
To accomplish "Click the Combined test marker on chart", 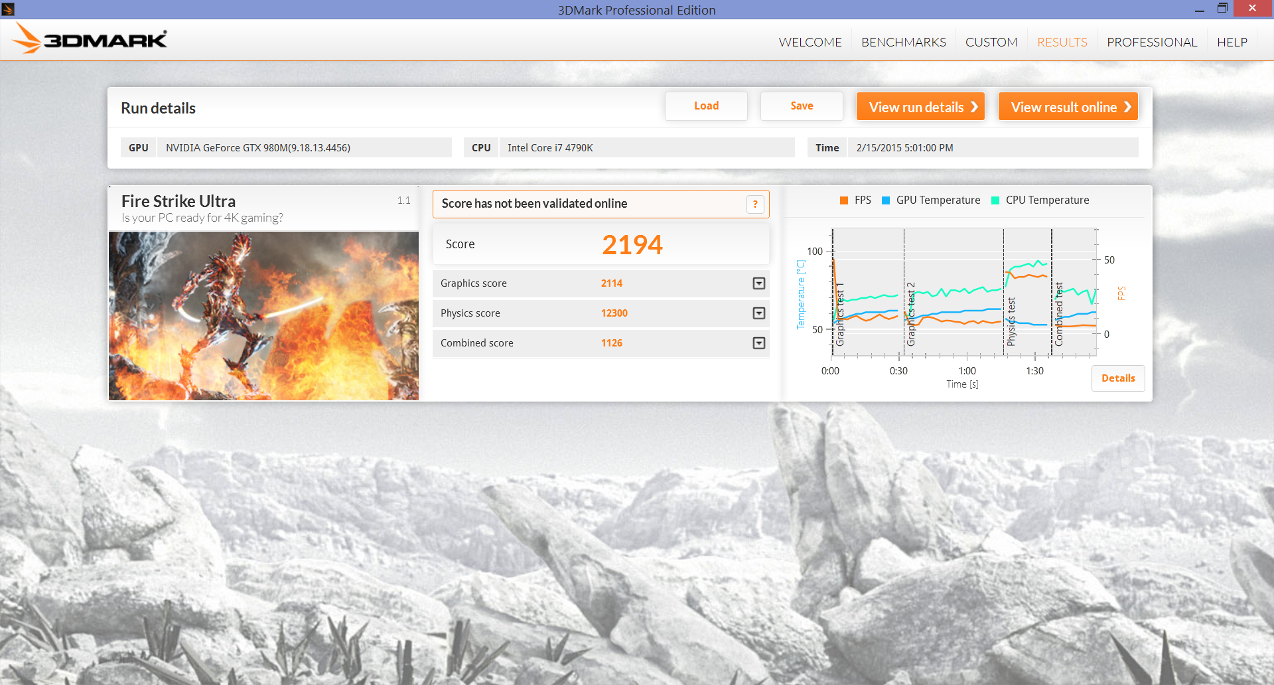I will coord(1059,314).
